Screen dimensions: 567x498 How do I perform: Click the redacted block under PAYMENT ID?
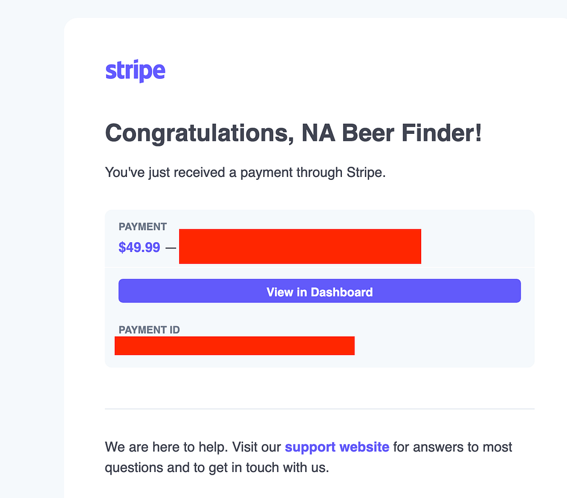click(235, 346)
